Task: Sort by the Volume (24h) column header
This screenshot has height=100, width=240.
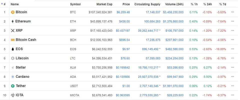Action: tap(174, 4)
